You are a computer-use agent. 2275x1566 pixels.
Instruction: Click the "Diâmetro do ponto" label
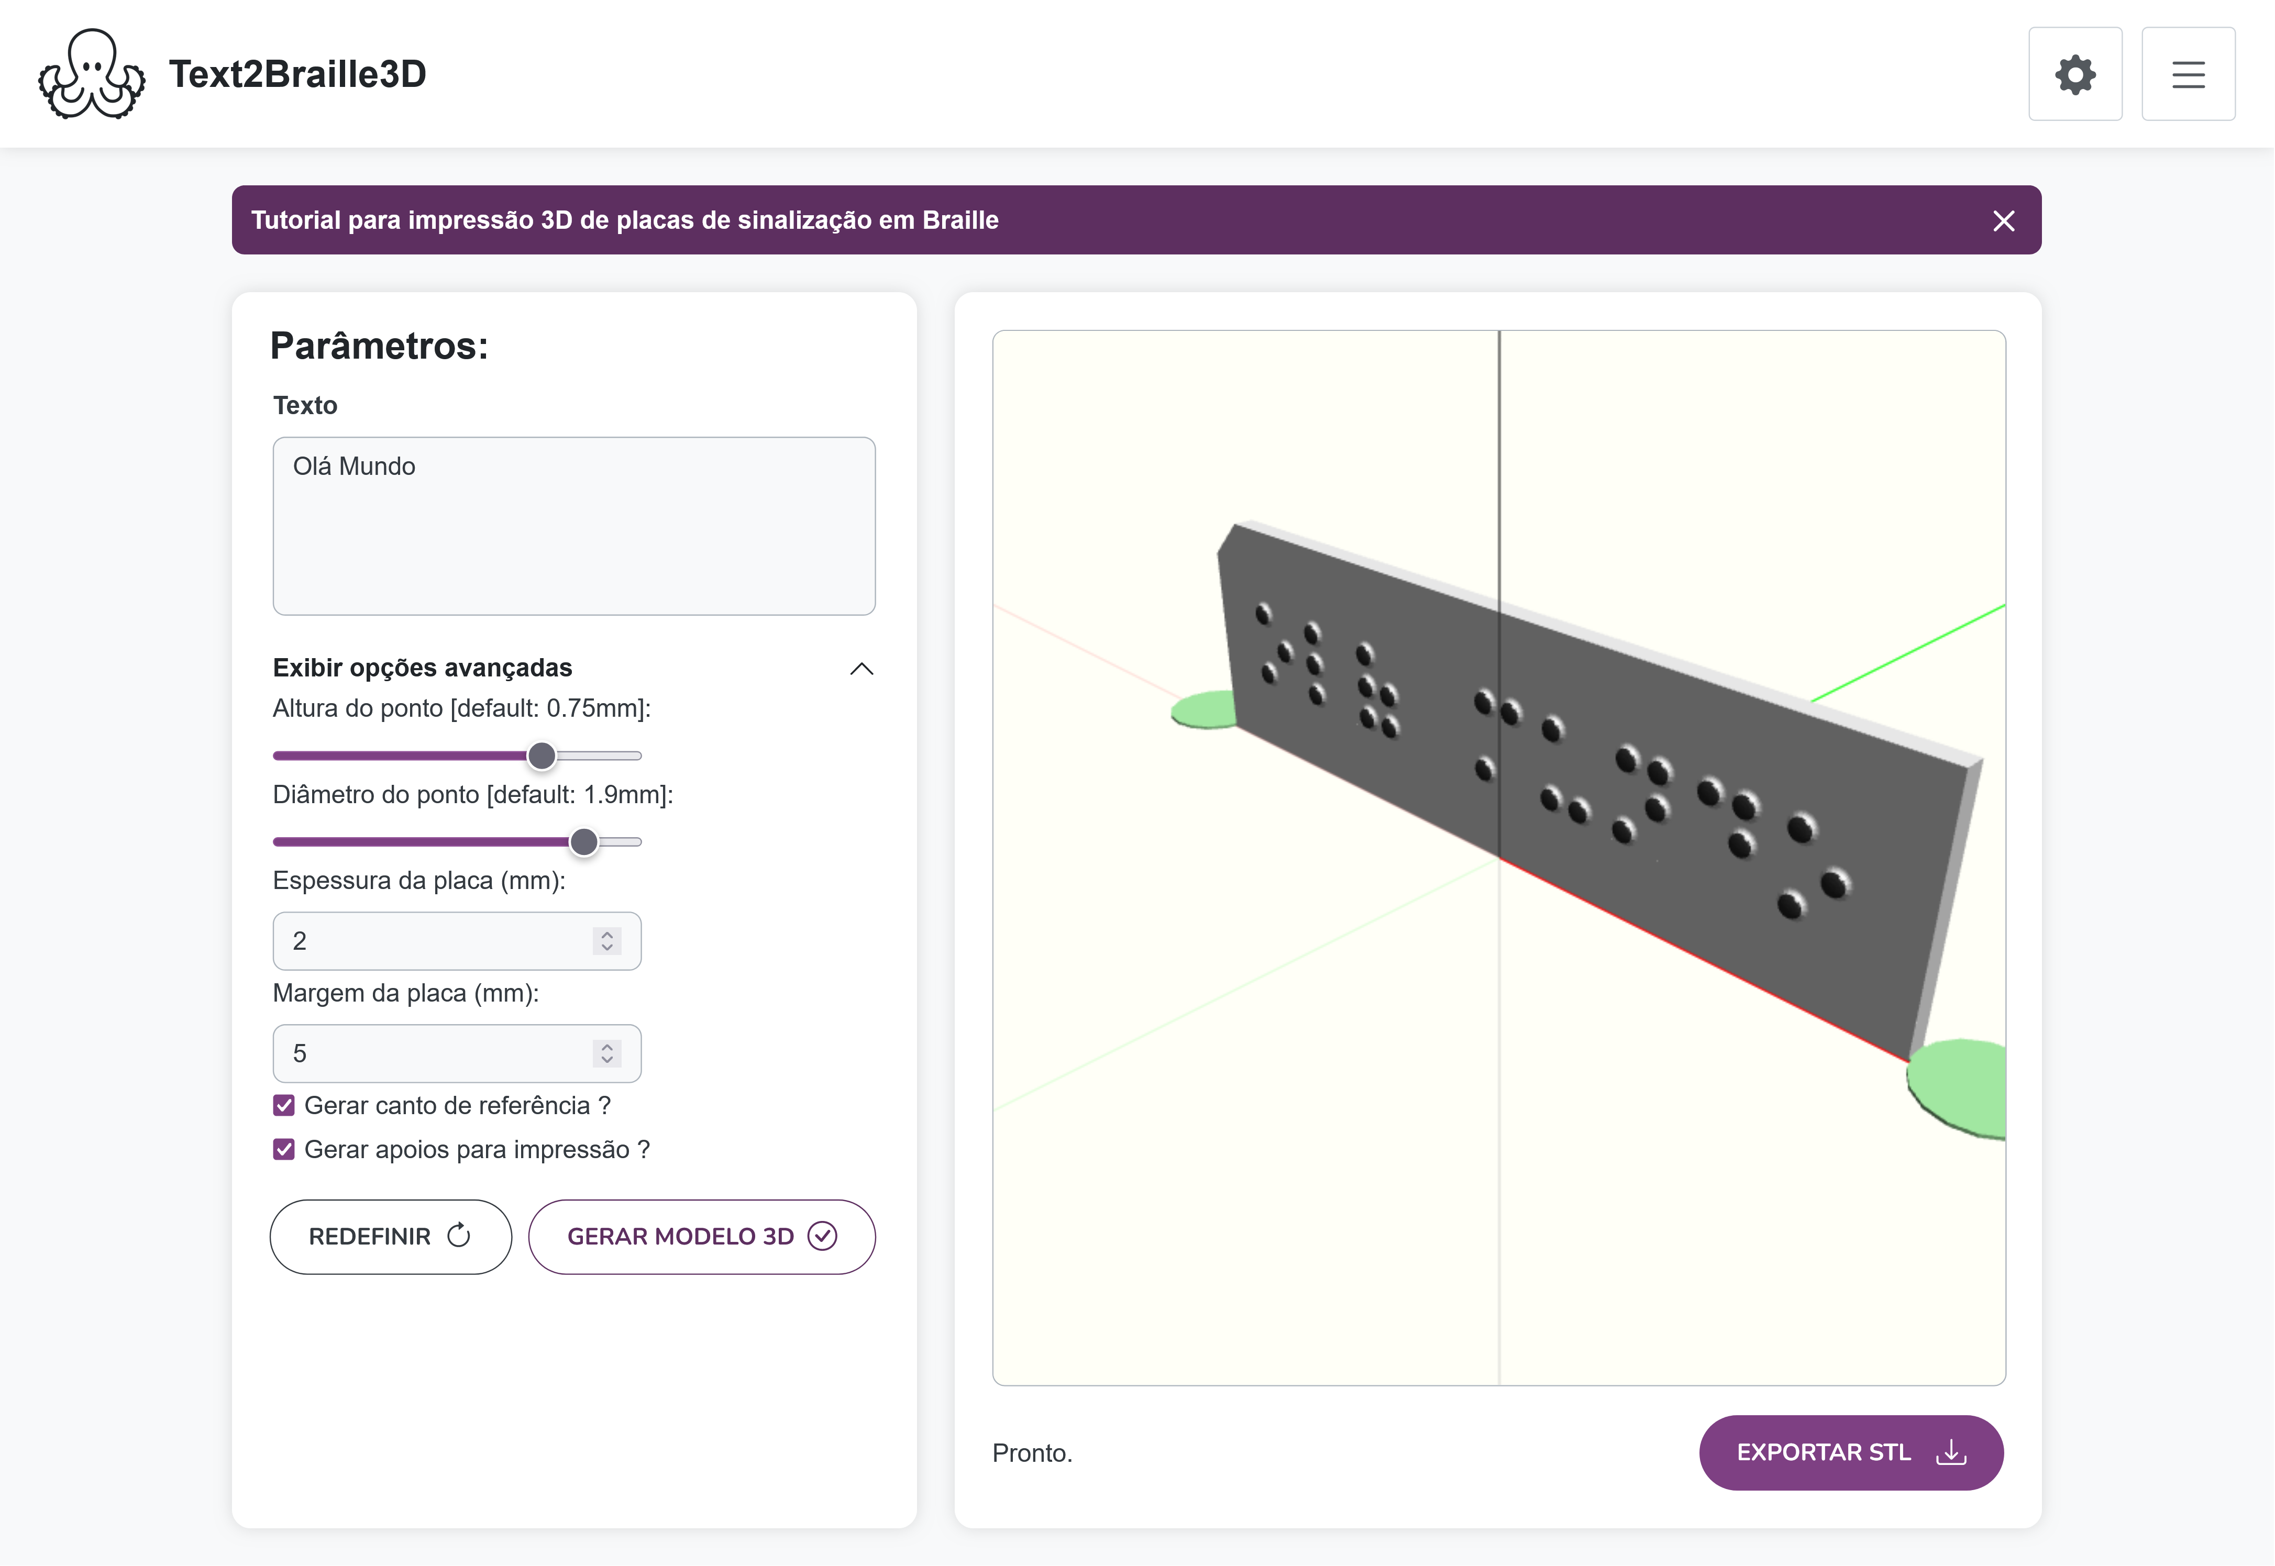click(x=473, y=795)
